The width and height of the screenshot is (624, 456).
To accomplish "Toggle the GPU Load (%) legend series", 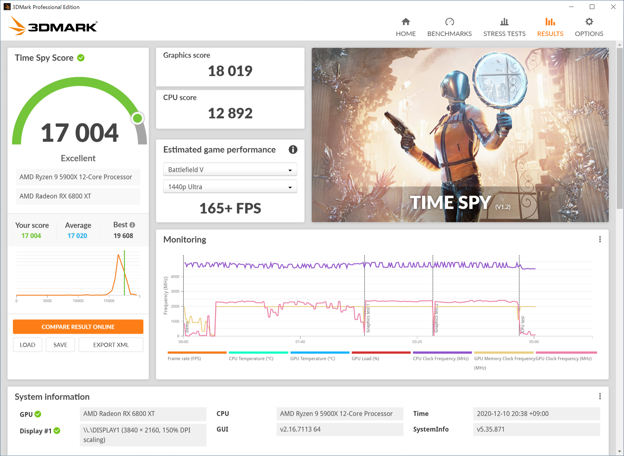I will tap(380, 356).
